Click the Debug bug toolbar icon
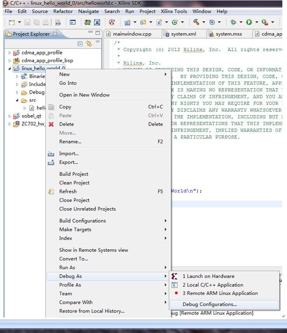The height and width of the screenshot is (333, 287). pos(233,22)
